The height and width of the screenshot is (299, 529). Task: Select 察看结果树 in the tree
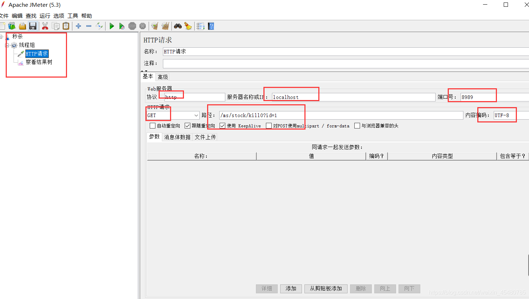[39, 62]
